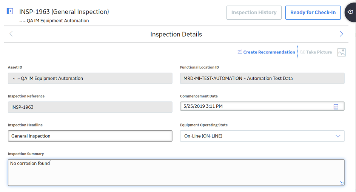Viewport: 356px width, 192px height.
Task: Open the dark circular side panel icon
Action: (x=350, y=12)
